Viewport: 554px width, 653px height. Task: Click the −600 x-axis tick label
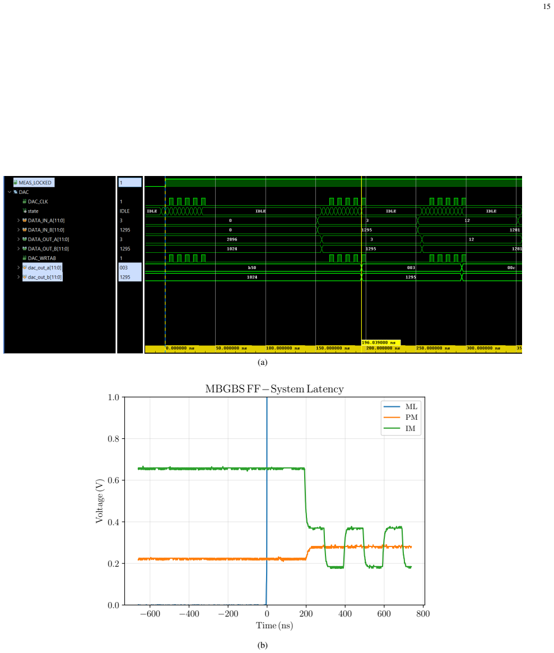150,613
